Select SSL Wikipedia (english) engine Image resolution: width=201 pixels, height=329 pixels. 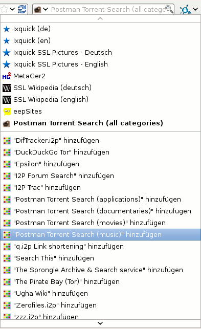[100, 99]
